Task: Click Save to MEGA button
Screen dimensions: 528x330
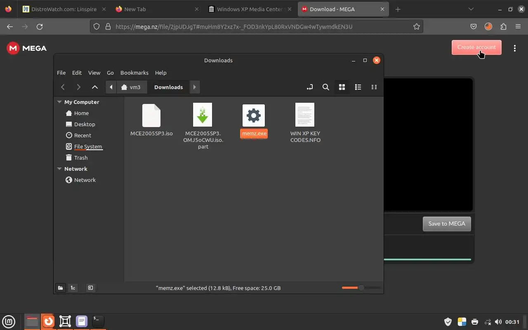Action: click(x=447, y=224)
